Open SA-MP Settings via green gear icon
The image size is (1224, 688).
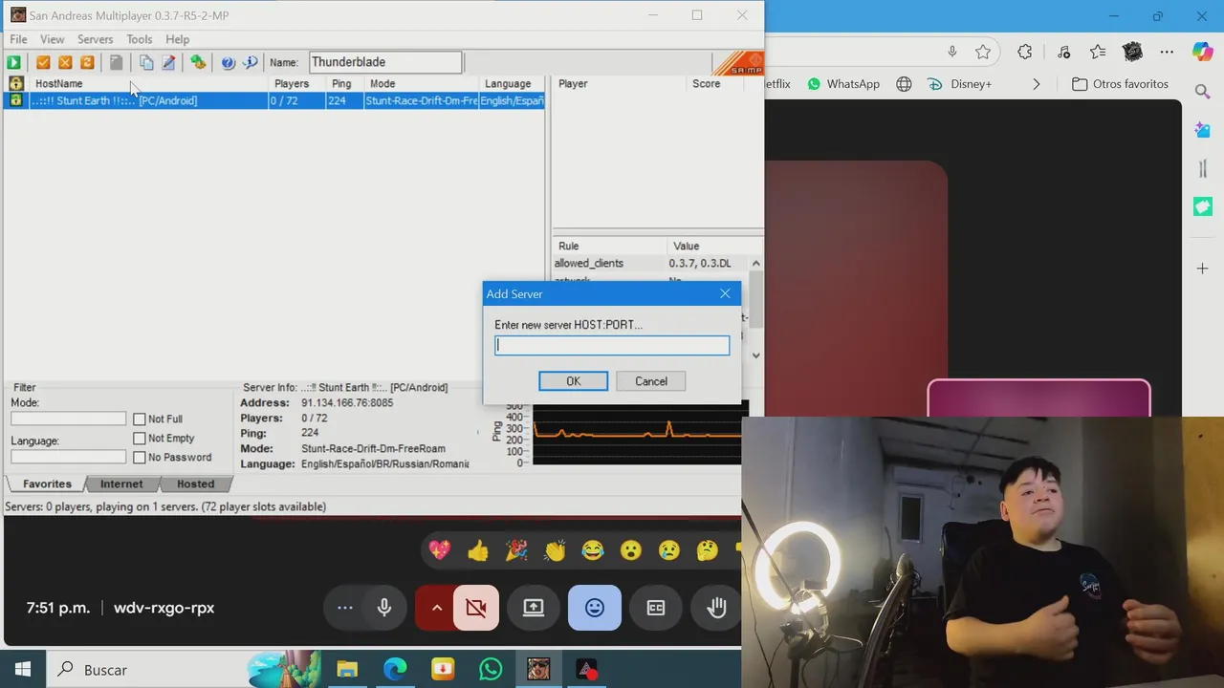(x=198, y=62)
